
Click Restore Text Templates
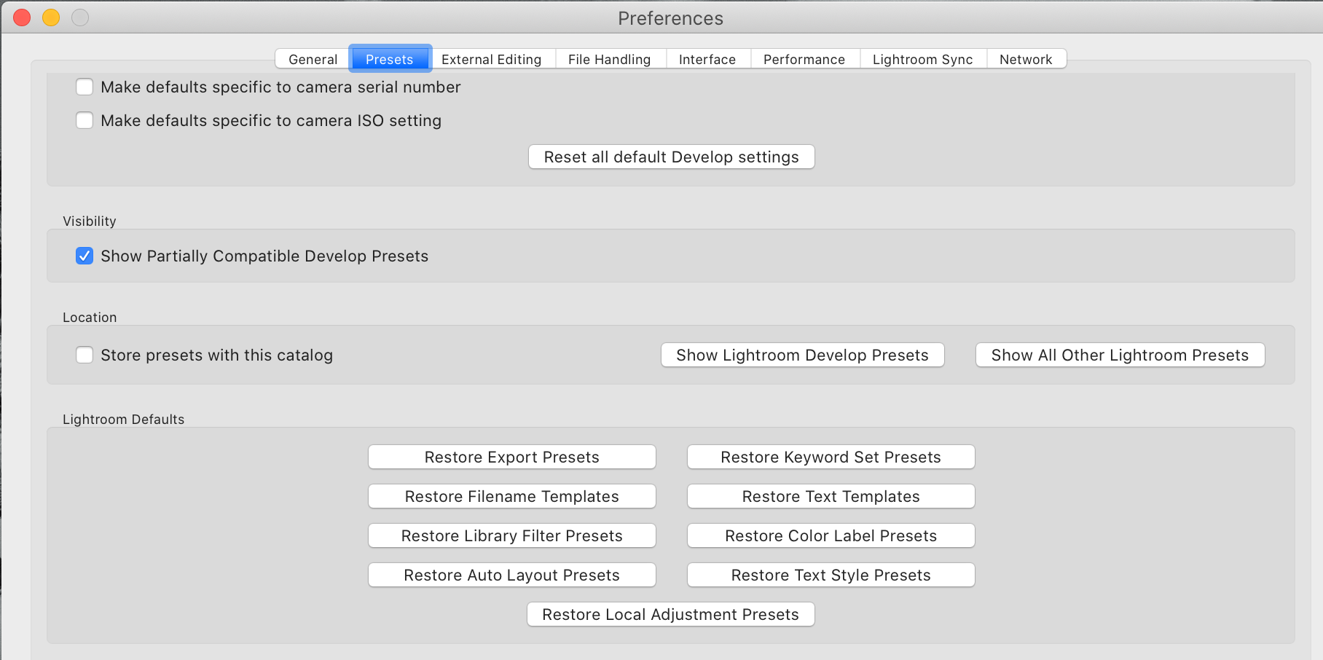(x=831, y=496)
